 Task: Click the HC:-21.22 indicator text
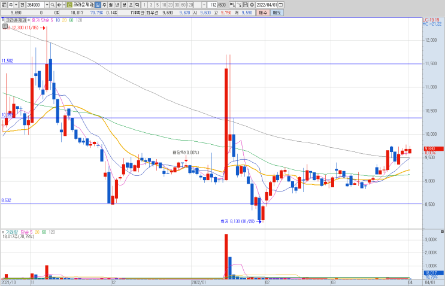click(432, 24)
